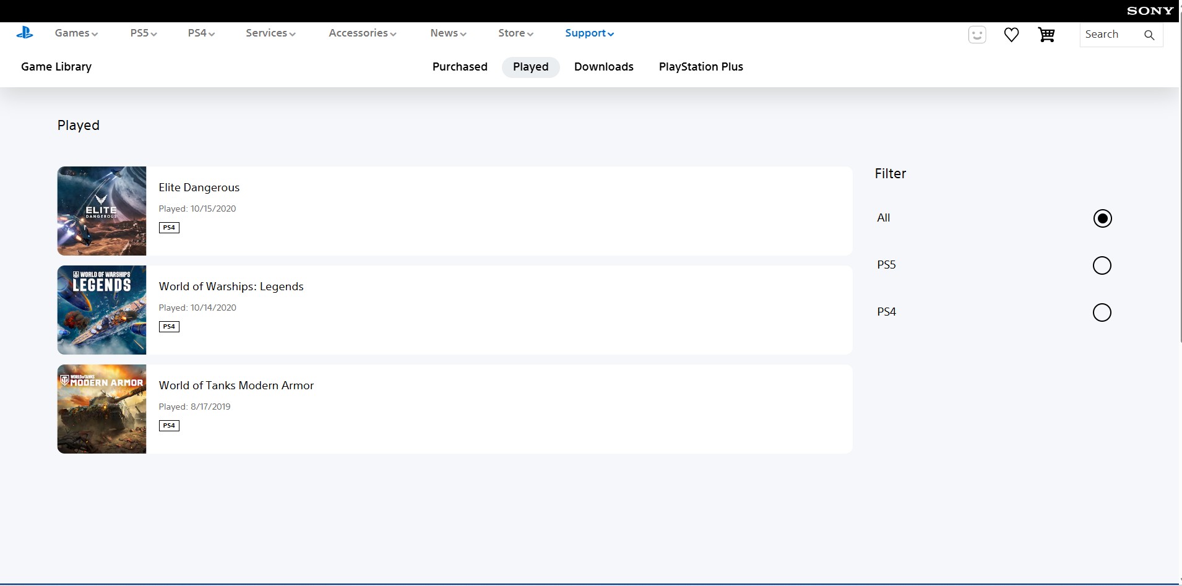Click the 'PS4' filter label text
The width and height of the screenshot is (1182, 586).
click(x=886, y=312)
